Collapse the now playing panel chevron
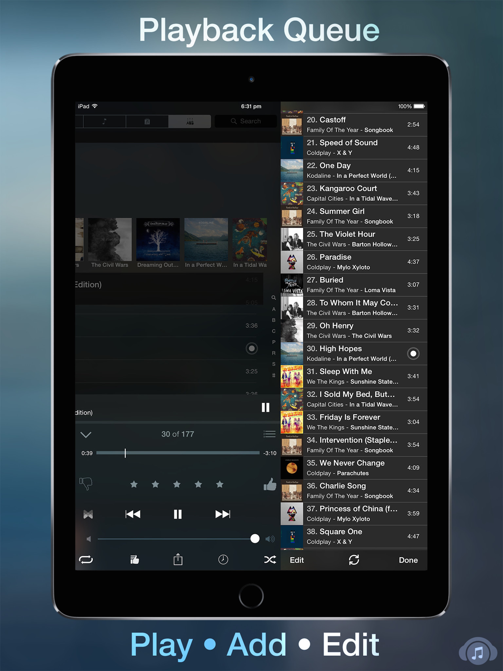503x671 pixels. 86,435
